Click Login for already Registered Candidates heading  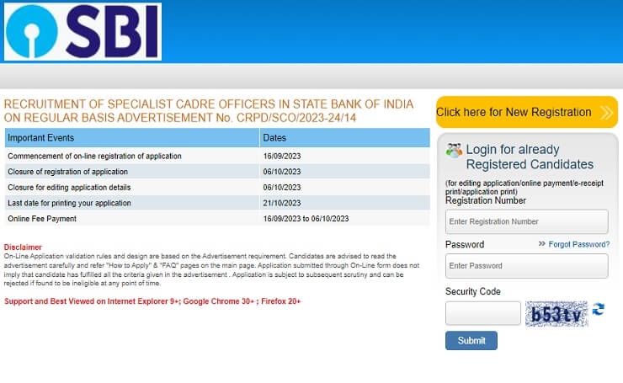click(x=530, y=157)
